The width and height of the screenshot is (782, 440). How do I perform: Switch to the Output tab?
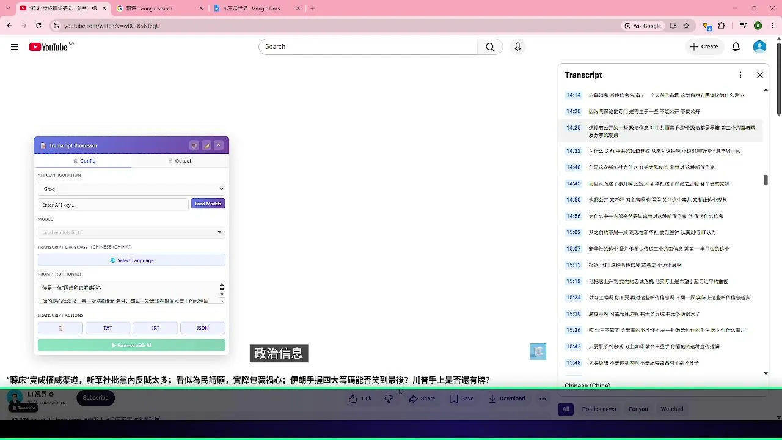coord(180,161)
